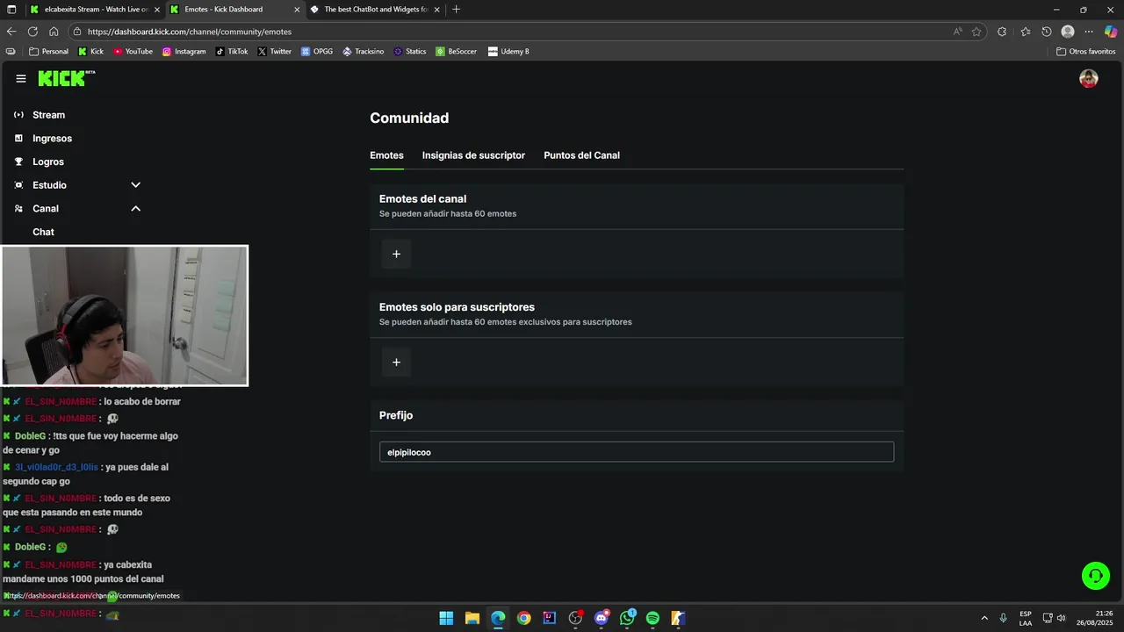Open the Otros favoritos folder
The image size is (1124, 632).
tap(1086, 51)
